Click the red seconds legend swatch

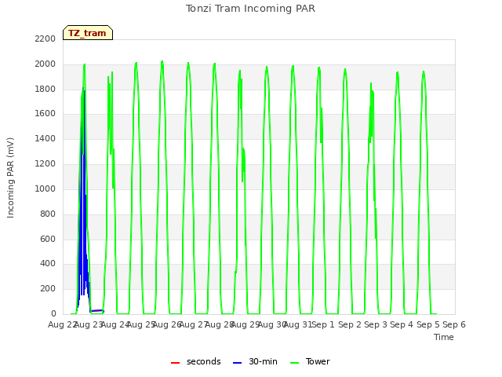[175, 363]
